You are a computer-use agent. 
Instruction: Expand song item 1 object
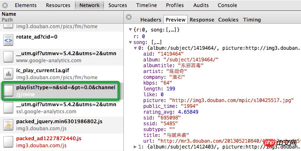click(x=135, y=147)
